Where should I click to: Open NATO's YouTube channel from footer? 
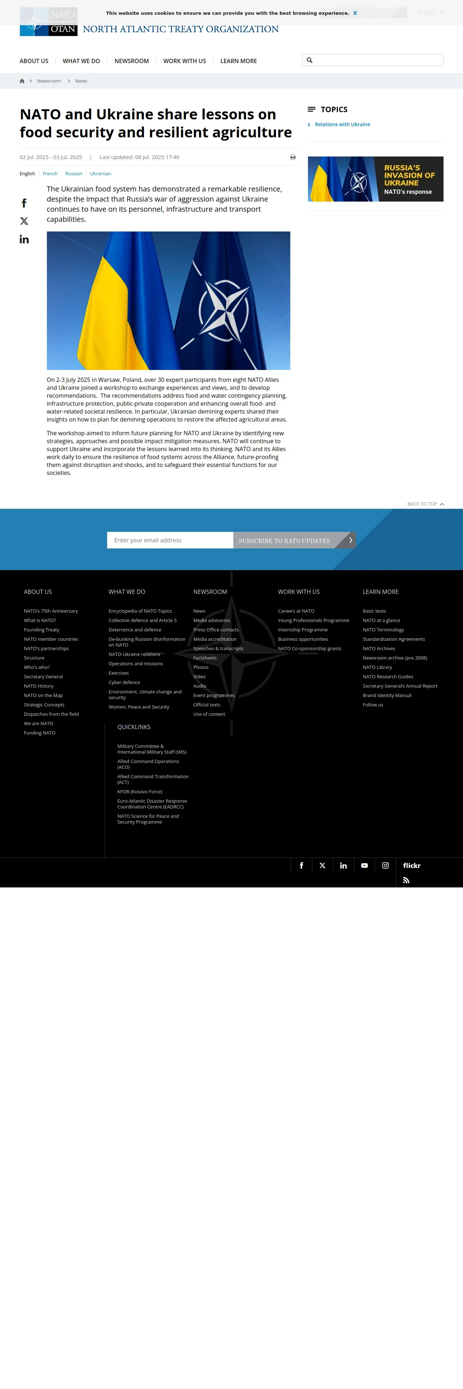click(364, 865)
